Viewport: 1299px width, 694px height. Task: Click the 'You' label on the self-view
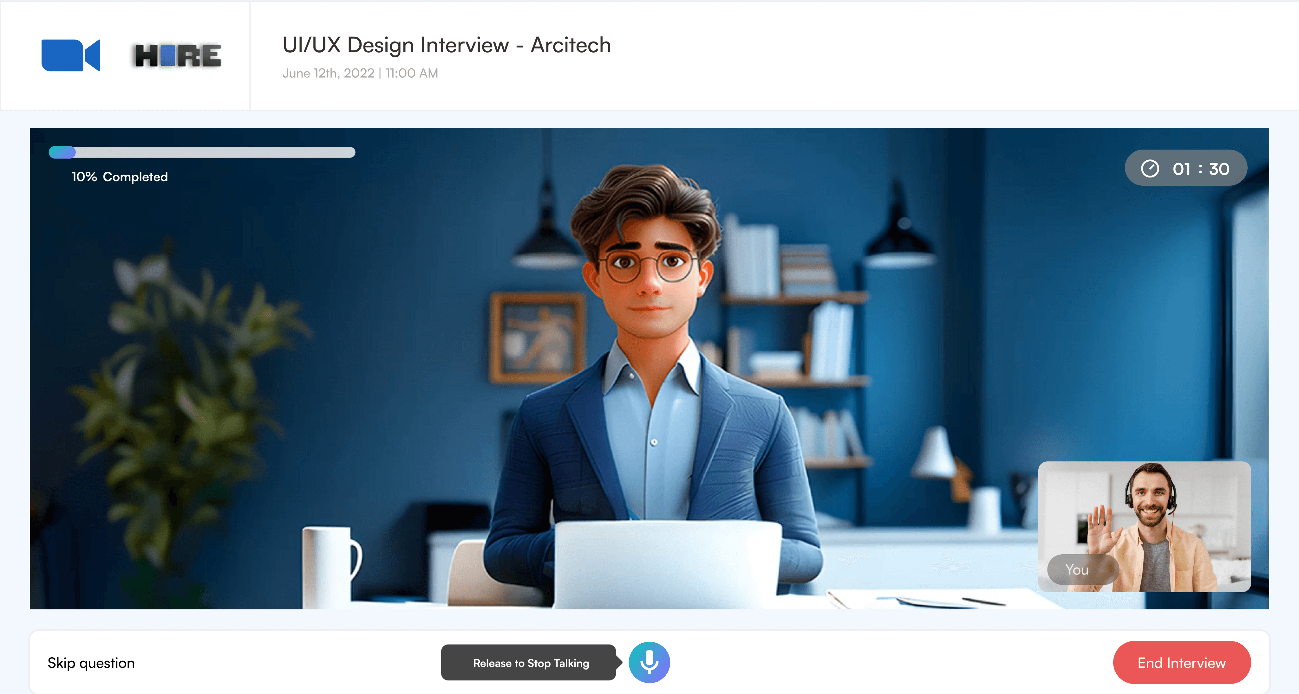click(1077, 569)
